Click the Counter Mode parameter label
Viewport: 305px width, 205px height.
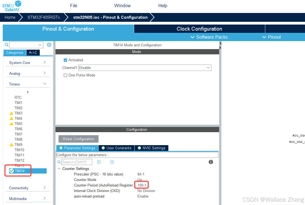click(85, 180)
